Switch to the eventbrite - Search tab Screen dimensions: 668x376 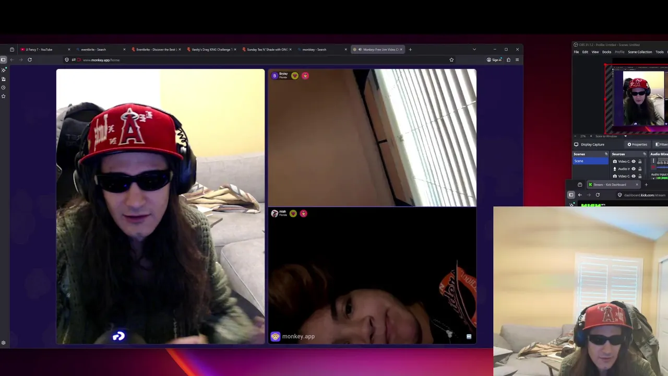click(x=101, y=50)
